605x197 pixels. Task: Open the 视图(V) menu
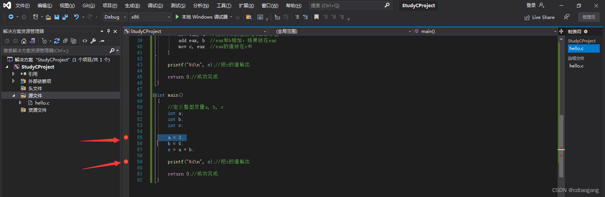[x=67, y=5]
